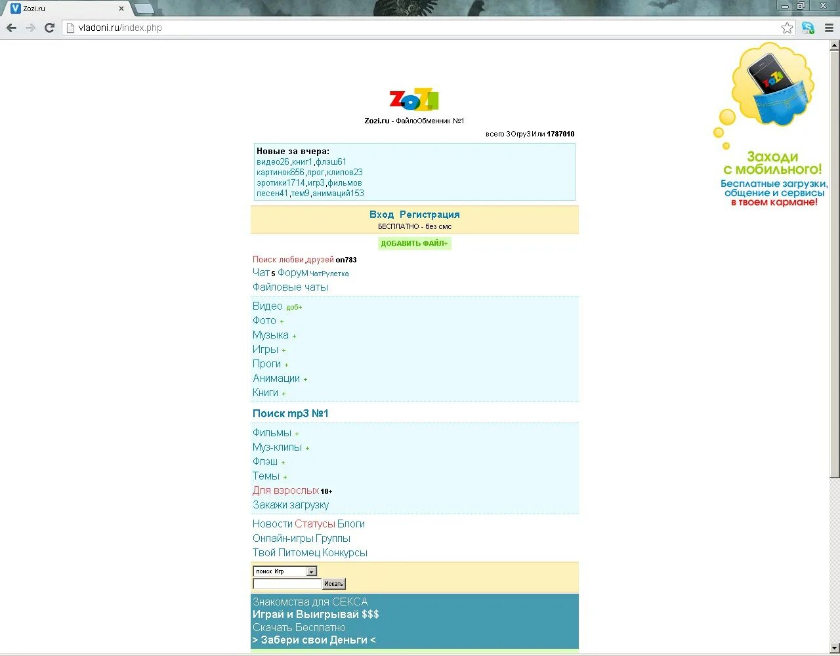Click the plus beside Муз-клипы
The image size is (840, 656).
[x=307, y=448]
